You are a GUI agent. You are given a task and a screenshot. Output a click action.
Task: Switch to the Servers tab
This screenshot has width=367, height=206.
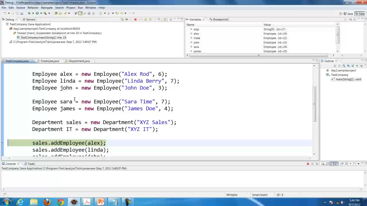click(x=29, y=19)
